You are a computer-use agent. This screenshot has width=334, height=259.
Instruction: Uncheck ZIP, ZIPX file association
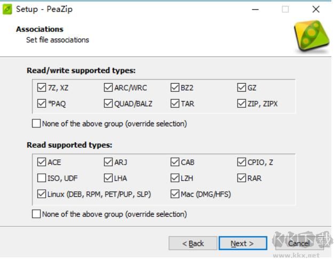tap(242, 104)
